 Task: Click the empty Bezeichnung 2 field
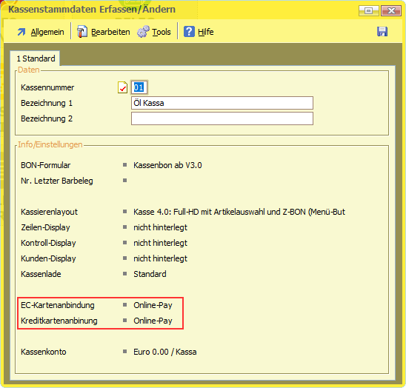tap(222, 118)
